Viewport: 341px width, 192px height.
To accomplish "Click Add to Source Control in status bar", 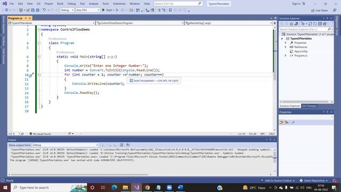I will [278, 181].
